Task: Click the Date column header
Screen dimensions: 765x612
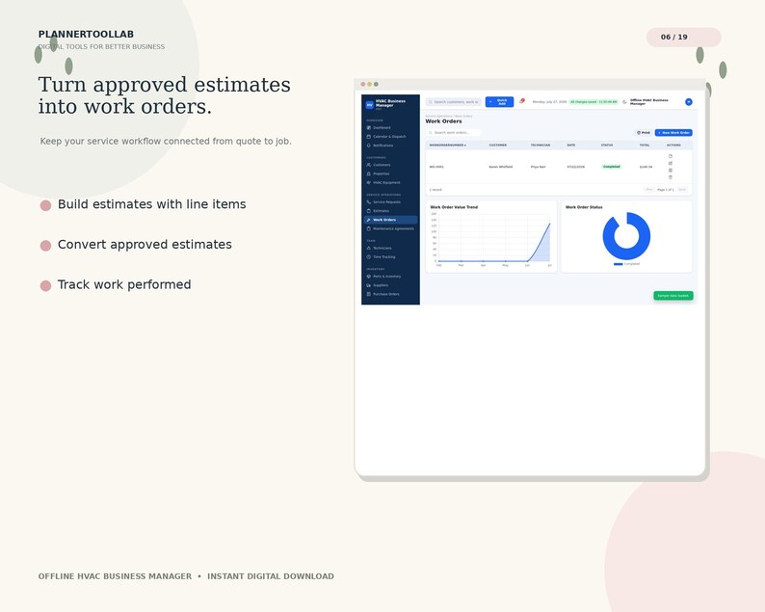Action: click(570, 145)
